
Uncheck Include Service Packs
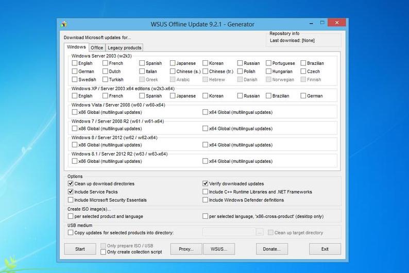tap(71, 192)
